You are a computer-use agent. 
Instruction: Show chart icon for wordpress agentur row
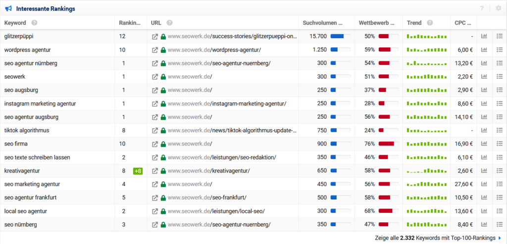(x=484, y=50)
